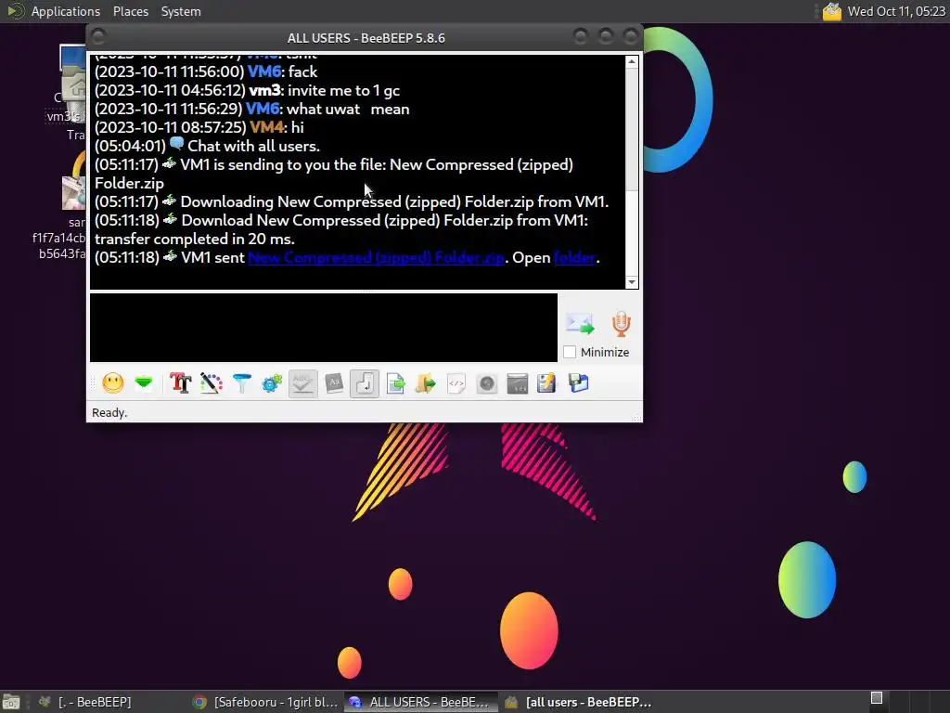This screenshot has width=950, height=713.
Task: Open the System menu
Action: click(x=181, y=11)
